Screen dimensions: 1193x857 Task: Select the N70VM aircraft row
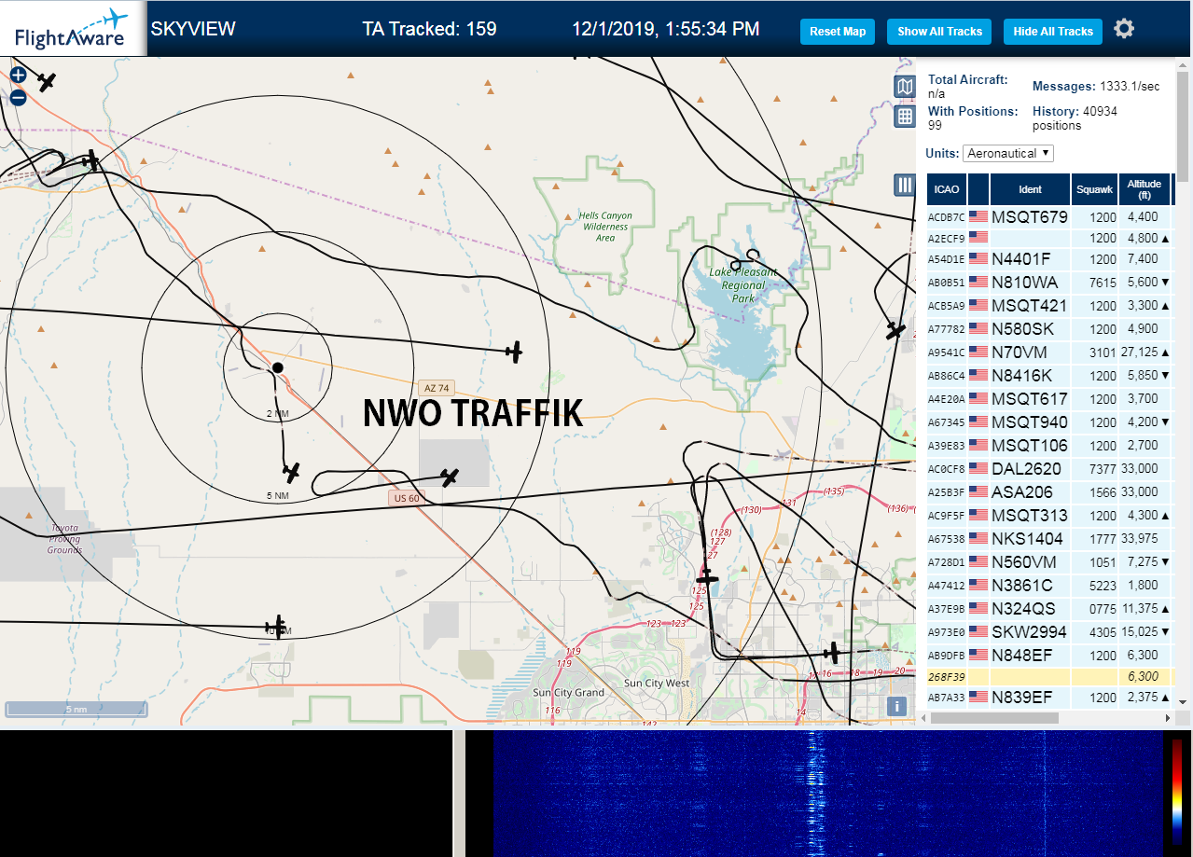[1050, 352]
